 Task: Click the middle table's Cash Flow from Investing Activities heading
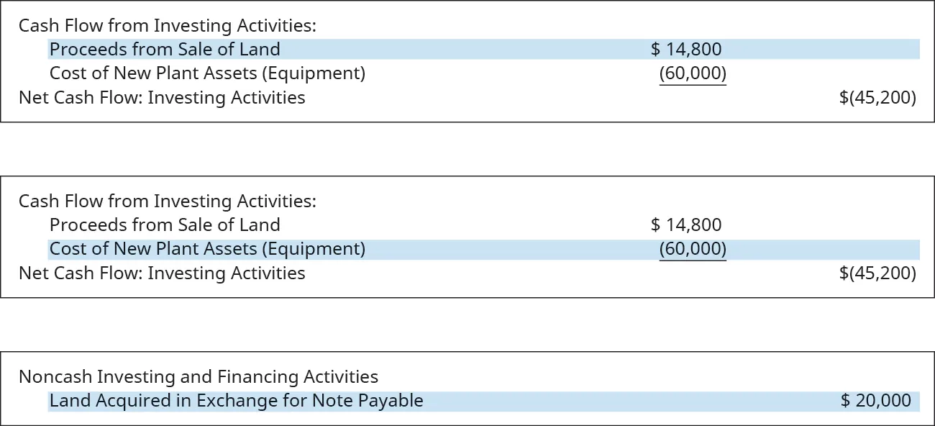point(167,201)
